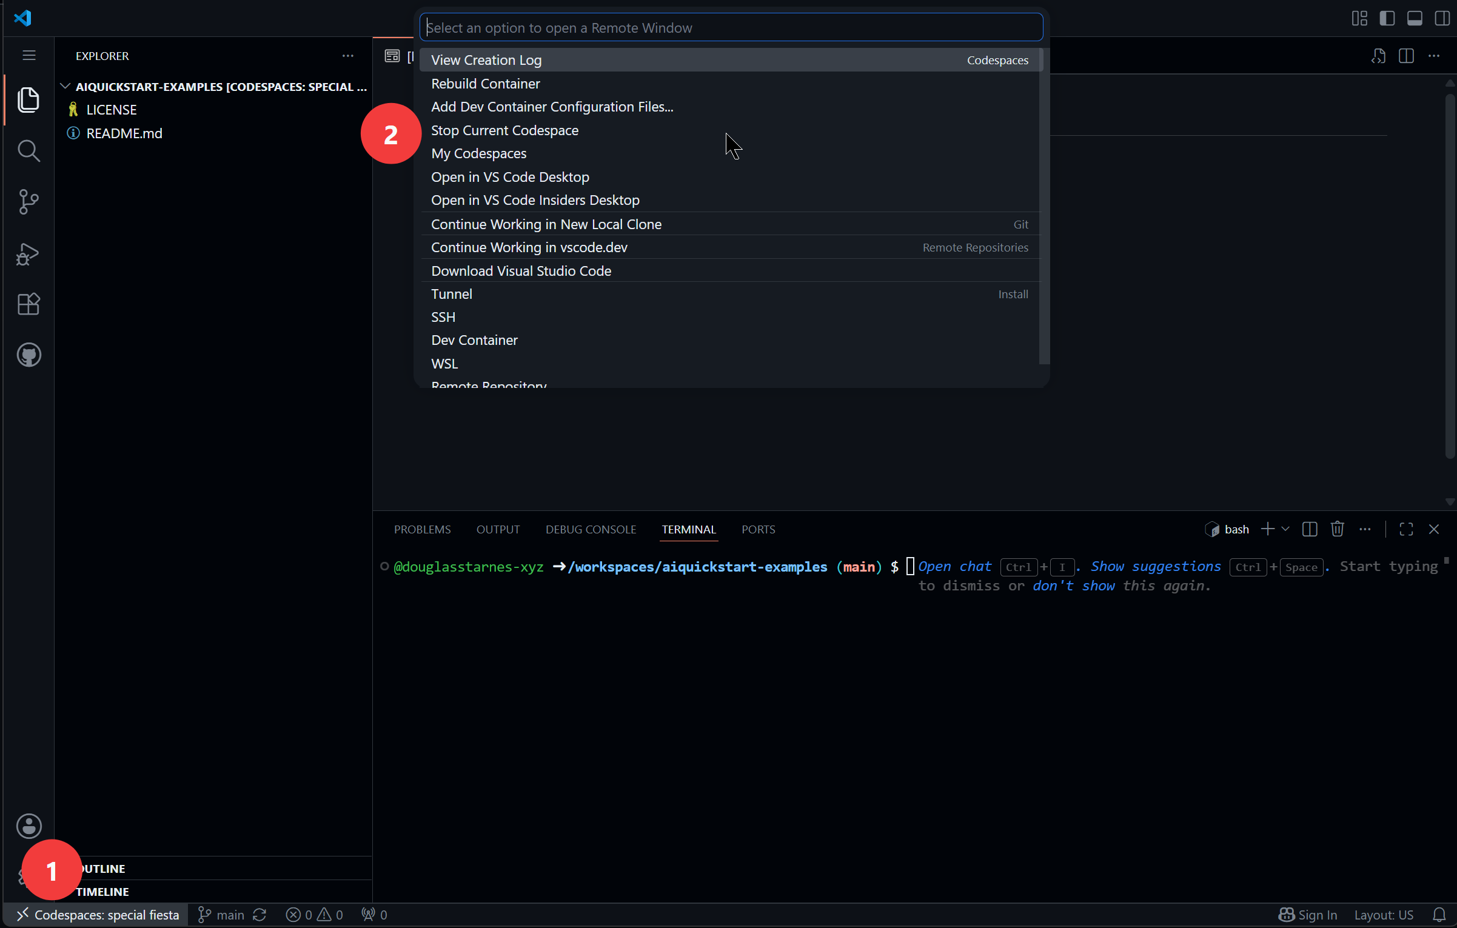This screenshot has width=1457, height=928.
Task: Click Sign In on status bar
Action: [x=1308, y=915]
